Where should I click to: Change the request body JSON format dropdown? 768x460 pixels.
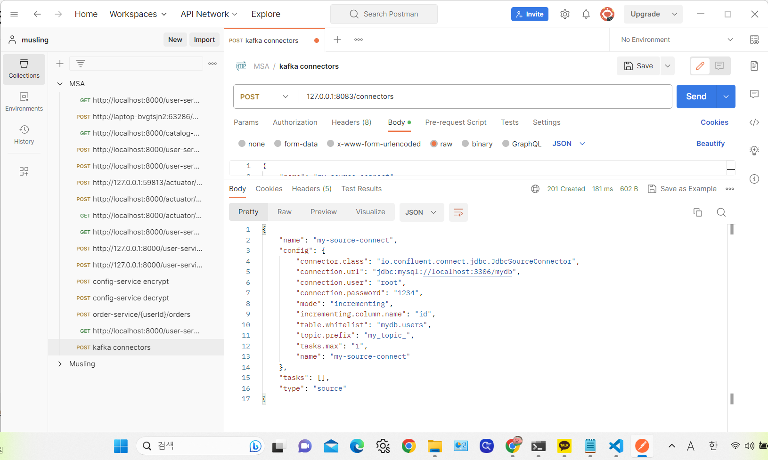pos(569,144)
